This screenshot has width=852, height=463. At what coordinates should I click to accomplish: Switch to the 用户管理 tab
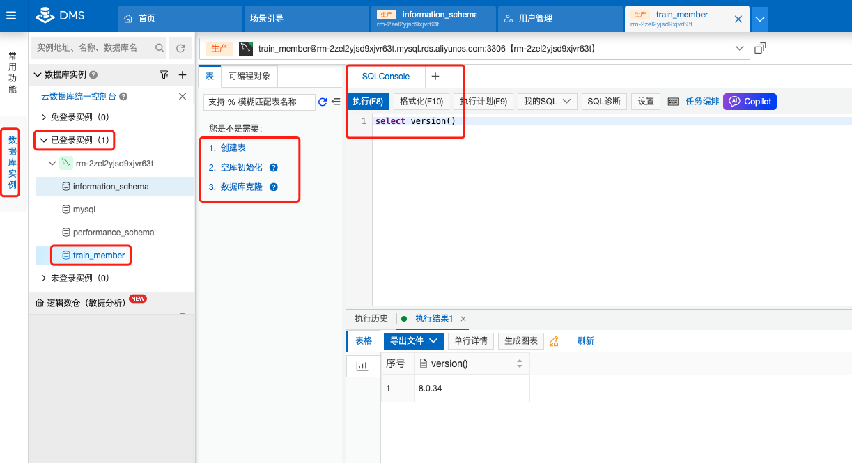[x=560, y=19]
